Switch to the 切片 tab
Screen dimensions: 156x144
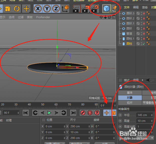[x=130, y=103]
